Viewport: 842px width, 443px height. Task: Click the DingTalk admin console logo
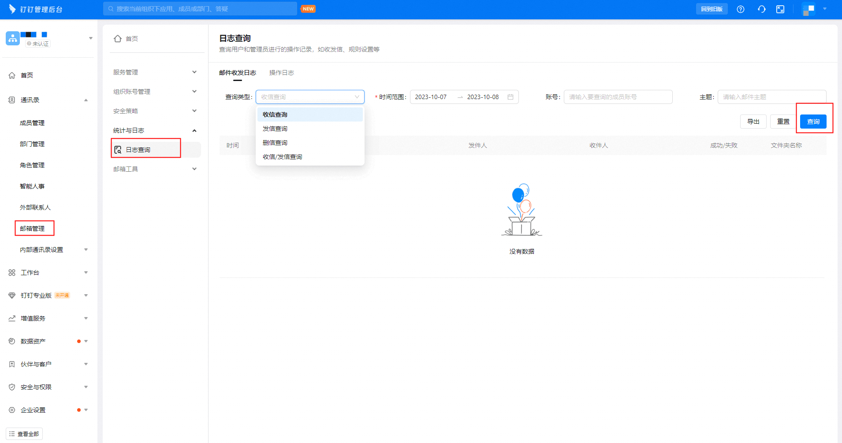point(36,9)
